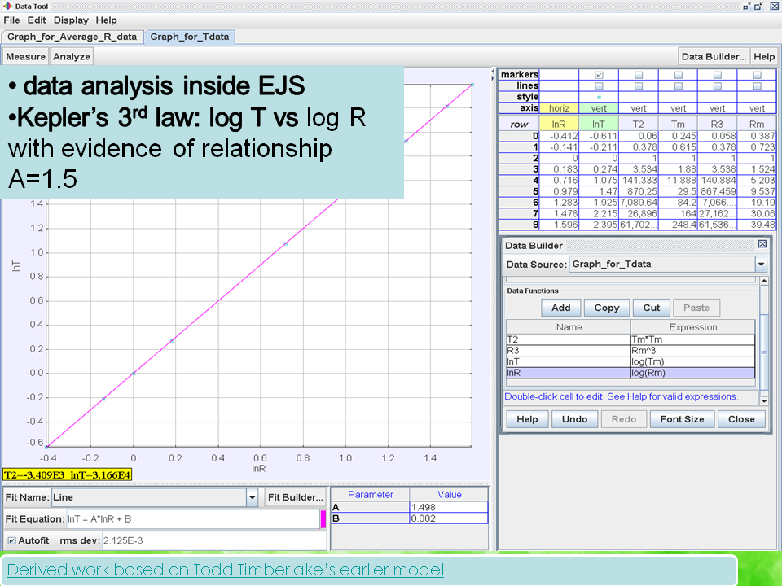782x586 pixels.
Task: Select the lnT function row name
Action: [569, 361]
